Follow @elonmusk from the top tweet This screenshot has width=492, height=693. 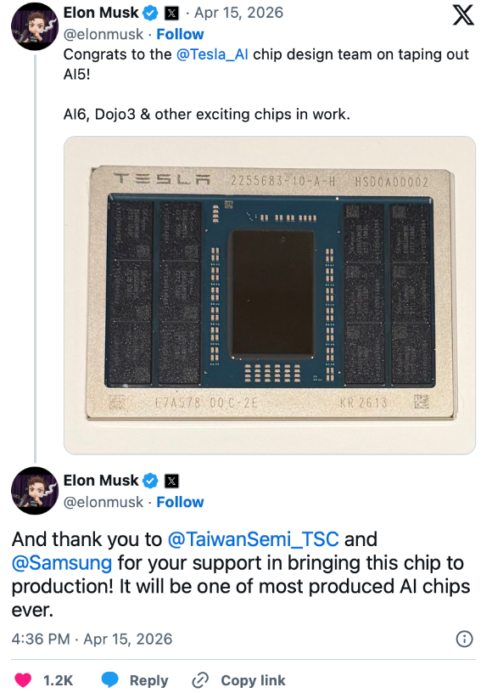[x=180, y=34]
